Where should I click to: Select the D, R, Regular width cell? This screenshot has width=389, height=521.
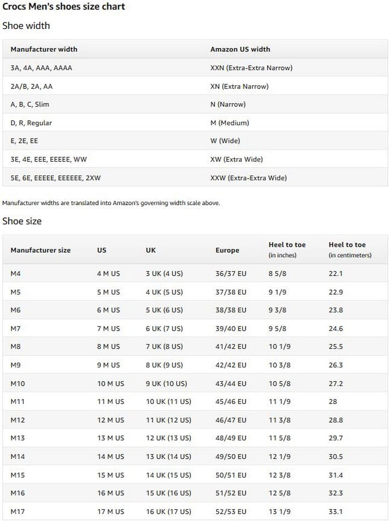31,123
